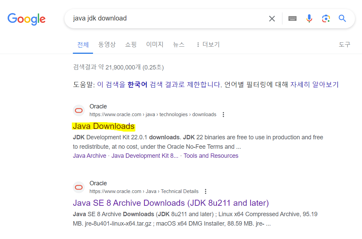The image size is (362, 239).
Task: Open the 도구 tools option
Action: point(345,45)
